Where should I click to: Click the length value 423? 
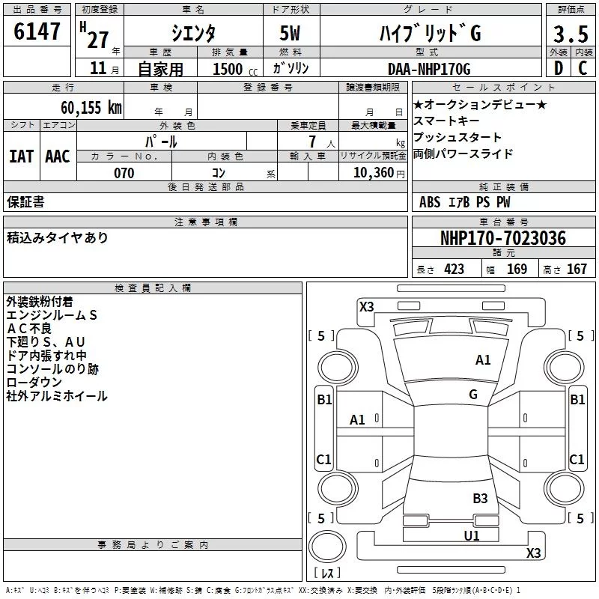[x=454, y=270]
